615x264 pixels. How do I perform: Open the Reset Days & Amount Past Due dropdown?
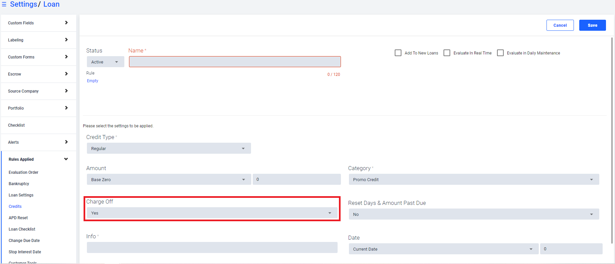click(x=474, y=214)
